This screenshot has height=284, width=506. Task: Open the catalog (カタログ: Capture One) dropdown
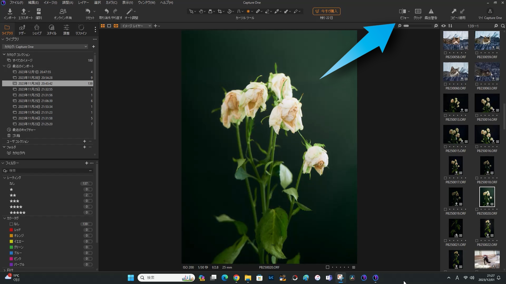(45, 47)
